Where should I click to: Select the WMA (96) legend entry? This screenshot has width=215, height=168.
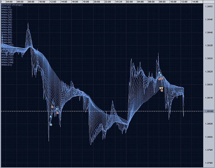pos(7,42)
